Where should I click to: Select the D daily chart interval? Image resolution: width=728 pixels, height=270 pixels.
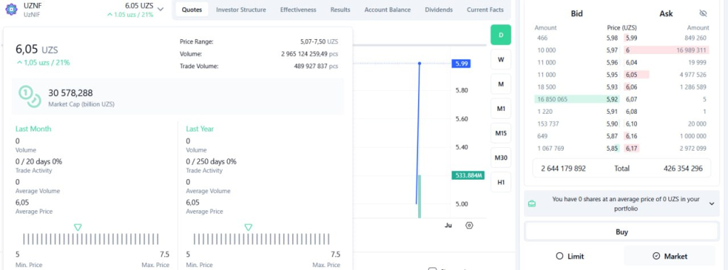501,35
